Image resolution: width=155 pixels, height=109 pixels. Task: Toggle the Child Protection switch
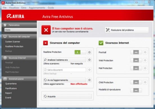click(x=136, y=82)
